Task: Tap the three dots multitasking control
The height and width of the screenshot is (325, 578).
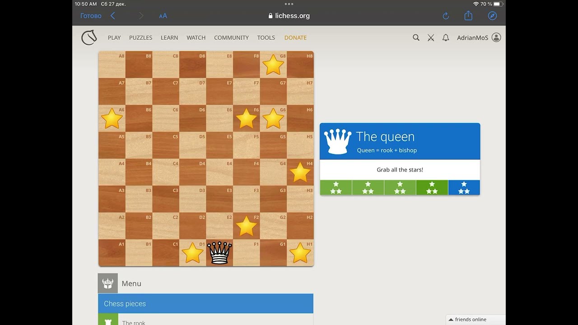Action: (289, 4)
